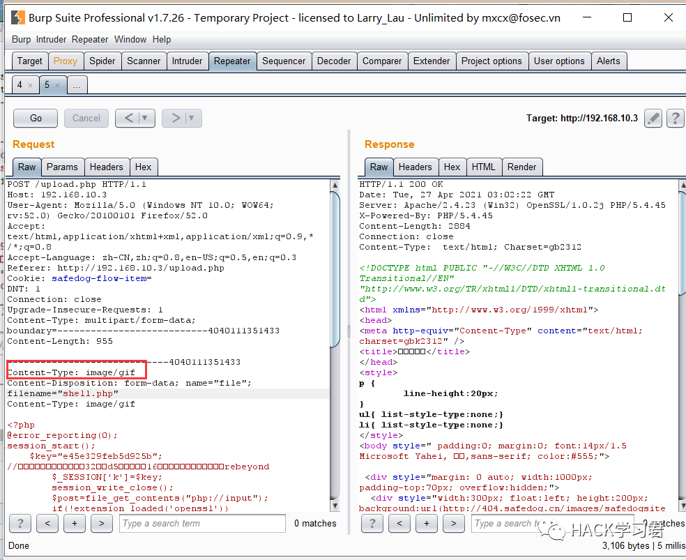The image size is (686, 560).
Task: Click the Burp Suite title bar logo
Action: [17, 17]
